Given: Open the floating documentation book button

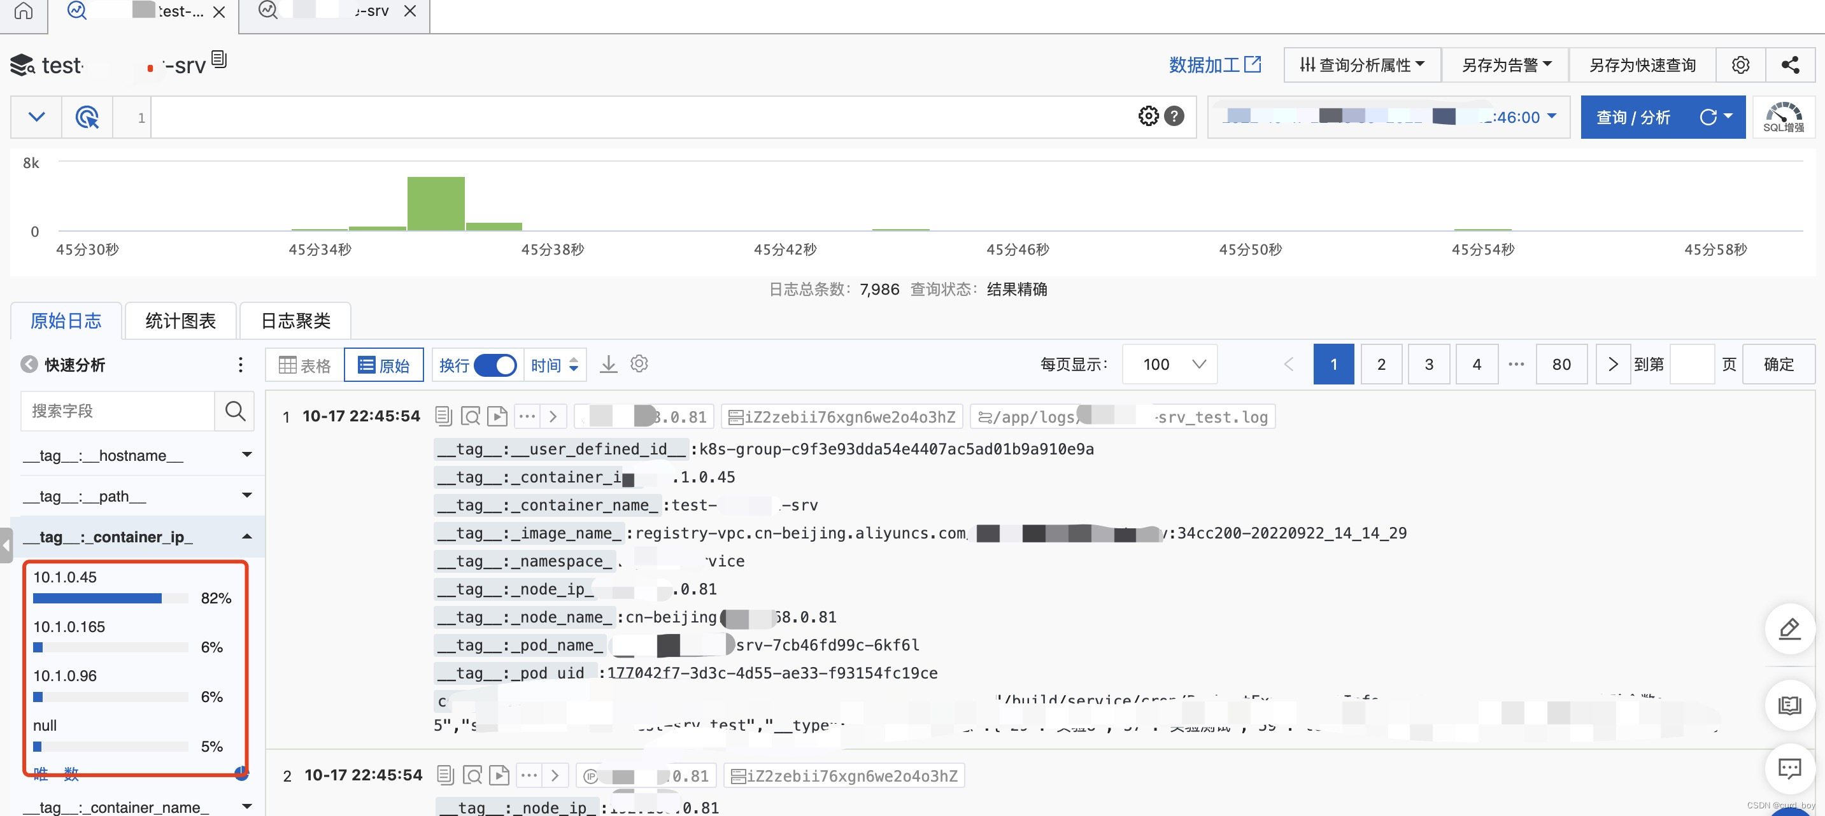Looking at the screenshot, I should pyautogui.click(x=1789, y=705).
